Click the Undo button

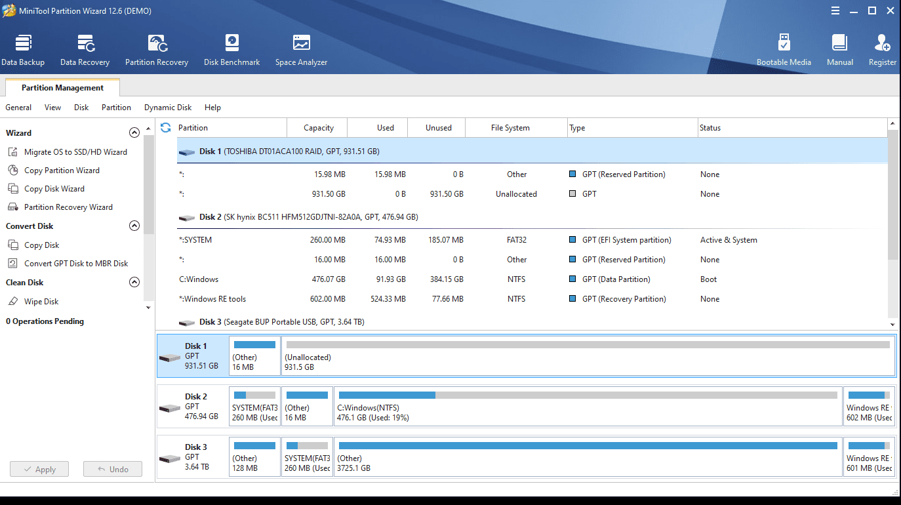pos(113,469)
